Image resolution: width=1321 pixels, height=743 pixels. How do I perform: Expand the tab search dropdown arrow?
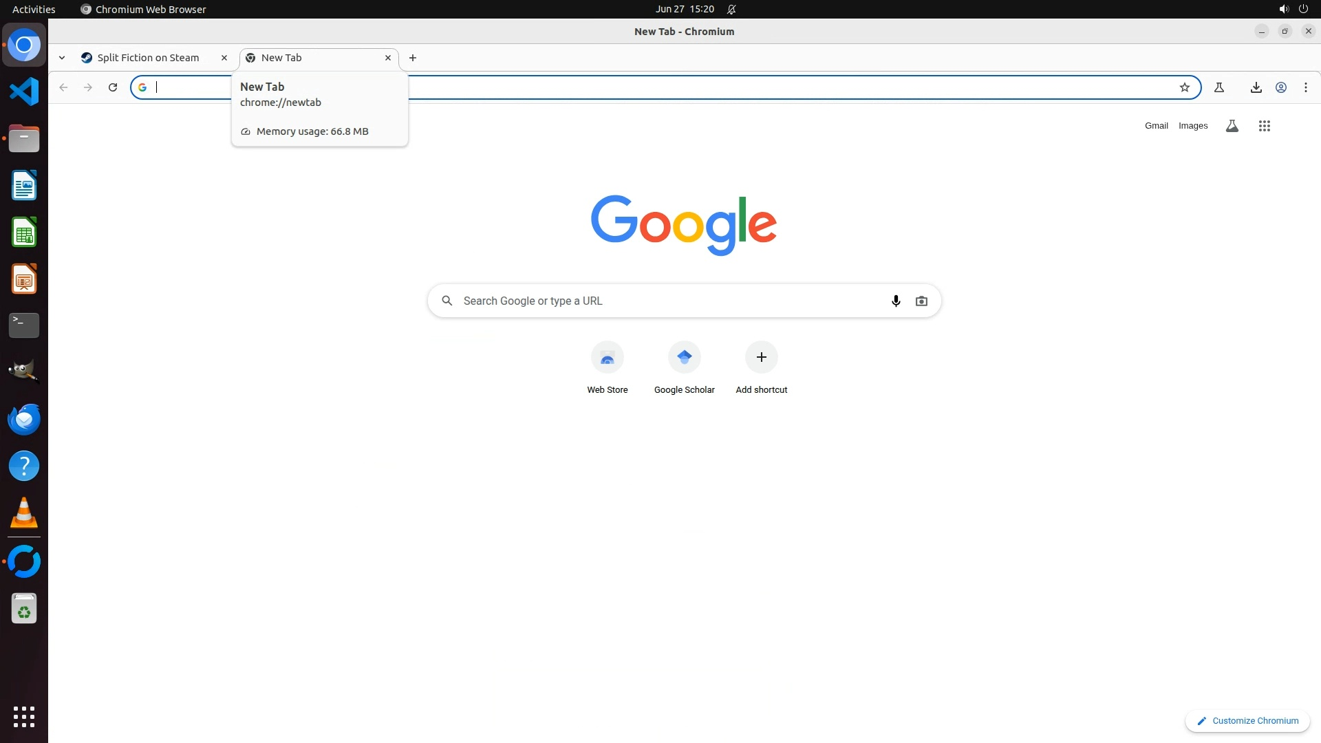coord(62,58)
